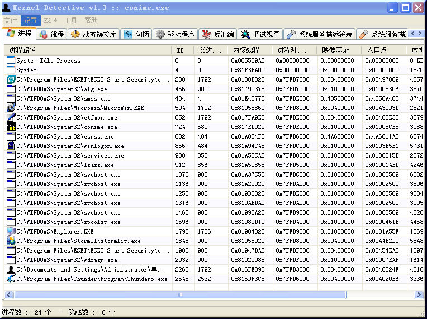This screenshot has width=427, height=319.
Task: Switch to the 动态链接库 tab
Action: pyautogui.click(x=94, y=34)
